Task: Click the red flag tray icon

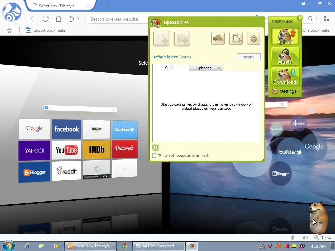Action: (x=287, y=246)
